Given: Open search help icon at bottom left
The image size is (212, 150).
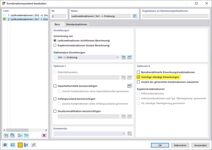Looking at the screenshot, I should pyautogui.click(x=5, y=145).
